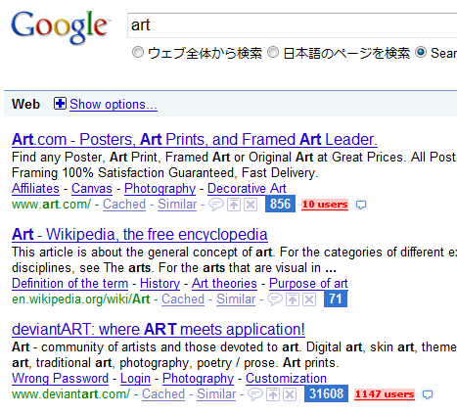Click the 856 blue badge on art.com result

point(280,204)
